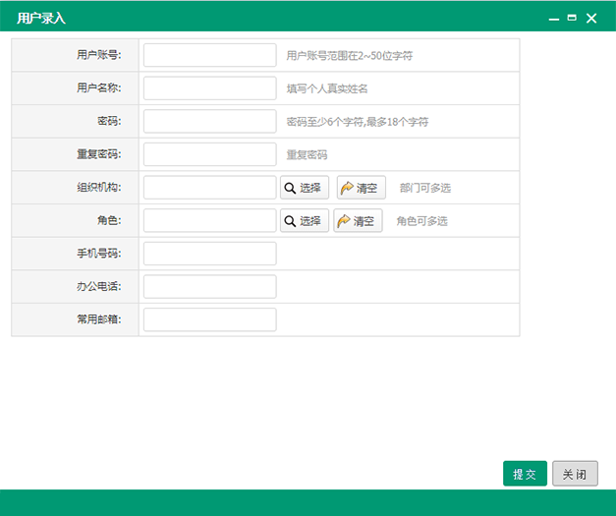The image size is (616, 516).
Task: Click the clear icon in 角色 row
Action: click(x=343, y=221)
